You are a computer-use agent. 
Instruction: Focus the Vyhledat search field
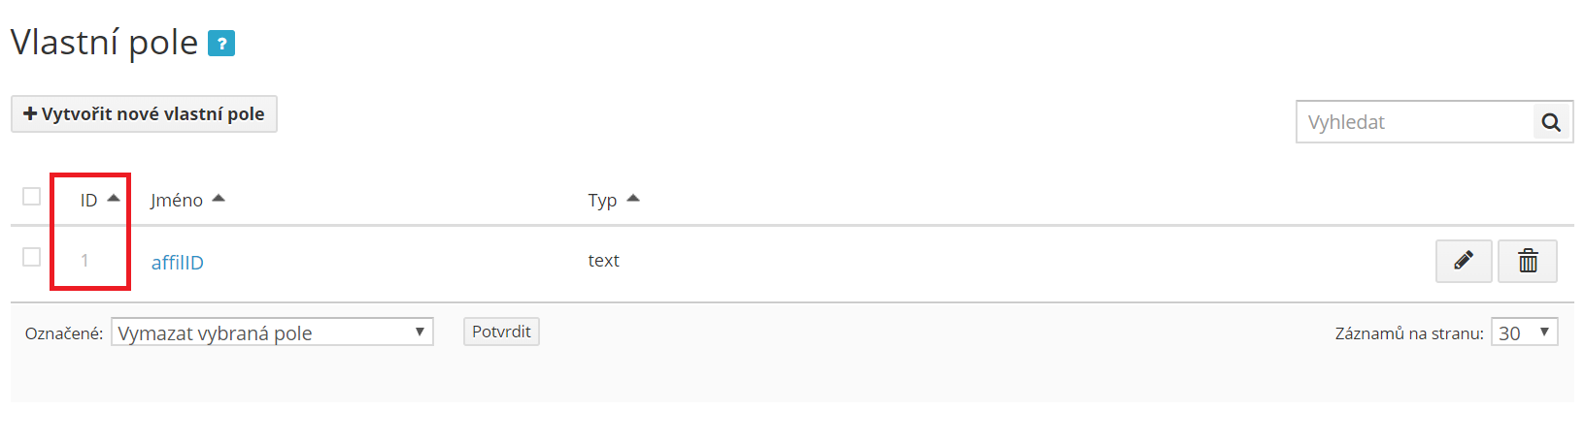click(1414, 122)
